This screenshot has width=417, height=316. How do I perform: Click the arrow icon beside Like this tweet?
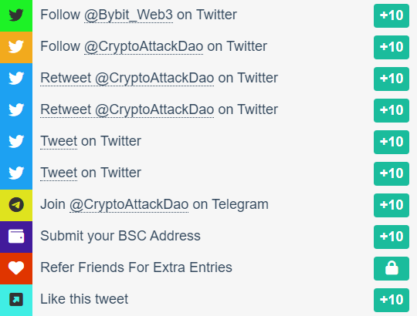tap(16, 300)
